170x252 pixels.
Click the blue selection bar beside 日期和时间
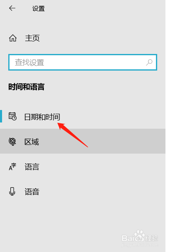[x=1, y=116]
